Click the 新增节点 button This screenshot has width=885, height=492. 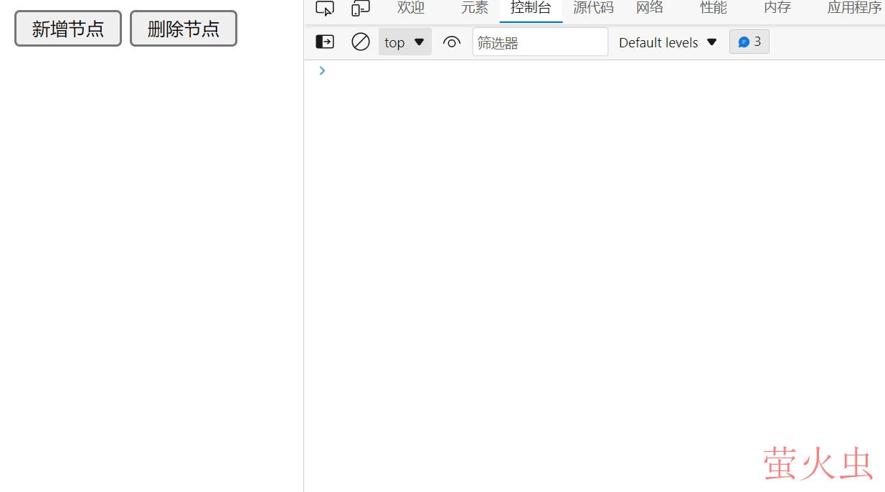click(x=68, y=29)
